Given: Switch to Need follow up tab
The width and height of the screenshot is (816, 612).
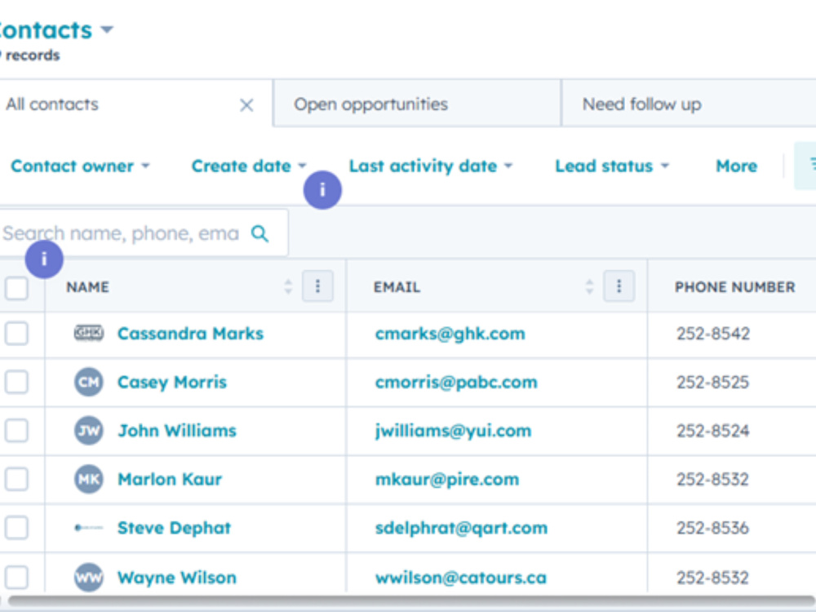Looking at the screenshot, I should point(689,104).
